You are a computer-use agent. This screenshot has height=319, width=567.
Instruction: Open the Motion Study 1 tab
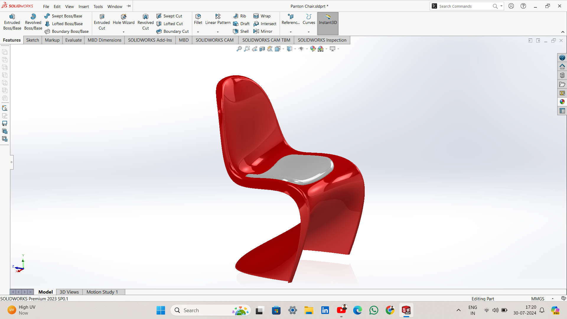tap(102, 292)
